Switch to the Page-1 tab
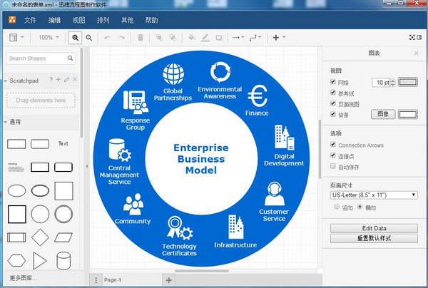Screen dimensions: 428x288 point(113,280)
